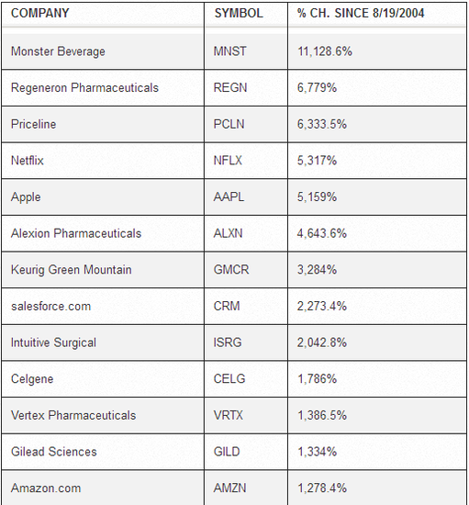Select the Alexion Pharmaceuticals company name
This screenshot has width=469, height=505.
pyautogui.click(x=76, y=233)
